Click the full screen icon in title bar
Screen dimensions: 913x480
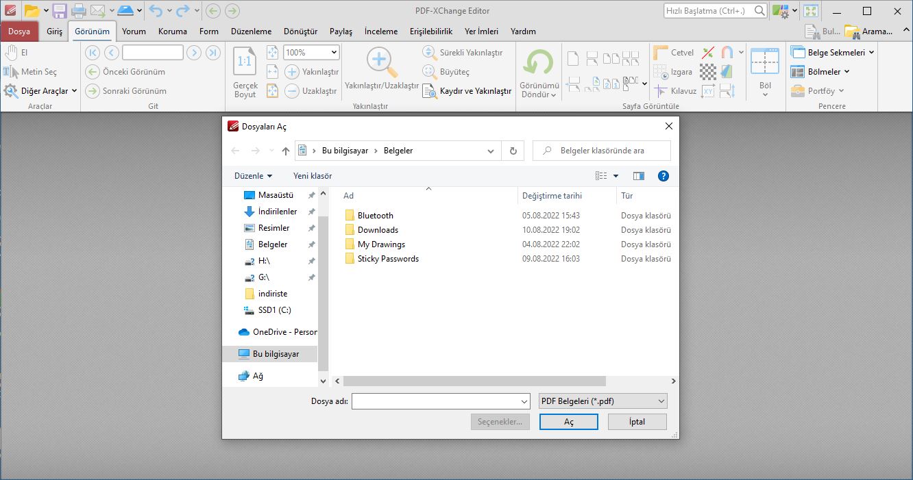click(811, 11)
